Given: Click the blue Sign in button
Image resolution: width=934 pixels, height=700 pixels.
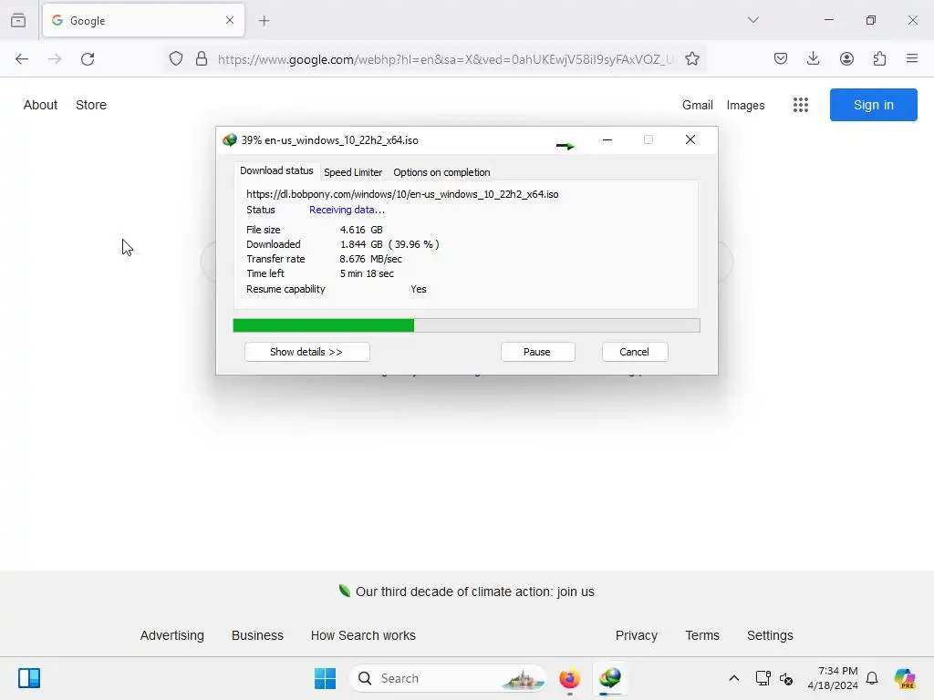Looking at the screenshot, I should (x=873, y=105).
